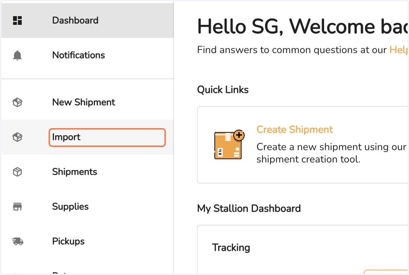The height and width of the screenshot is (275, 409).
Task: Go to Shipments in the sidebar
Action: pyautogui.click(x=87, y=172)
